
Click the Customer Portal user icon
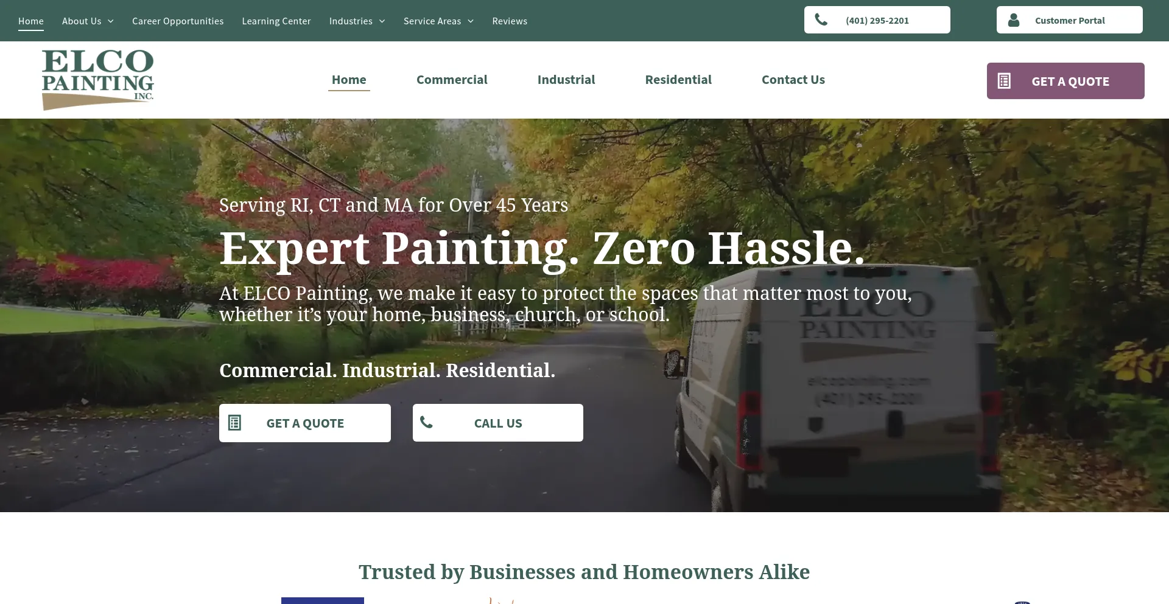point(1014,20)
